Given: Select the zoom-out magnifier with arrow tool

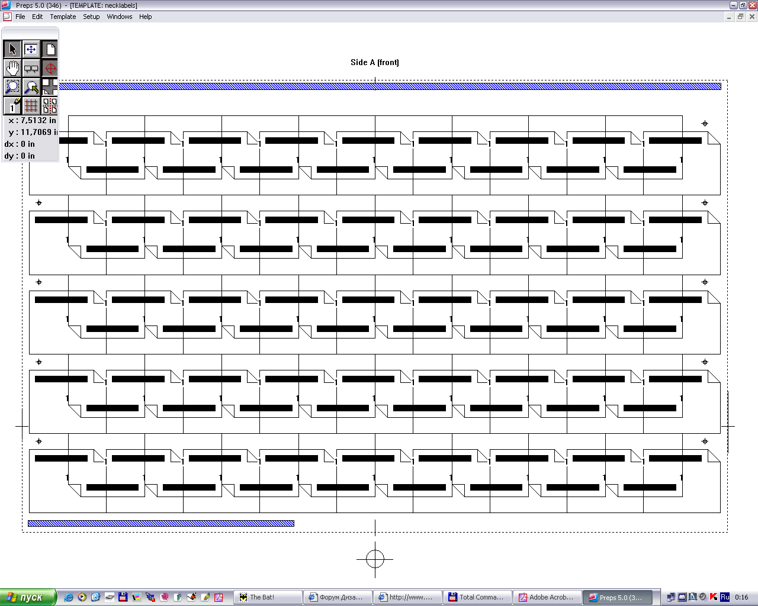Looking at the screenshot, I should (31, 87).
